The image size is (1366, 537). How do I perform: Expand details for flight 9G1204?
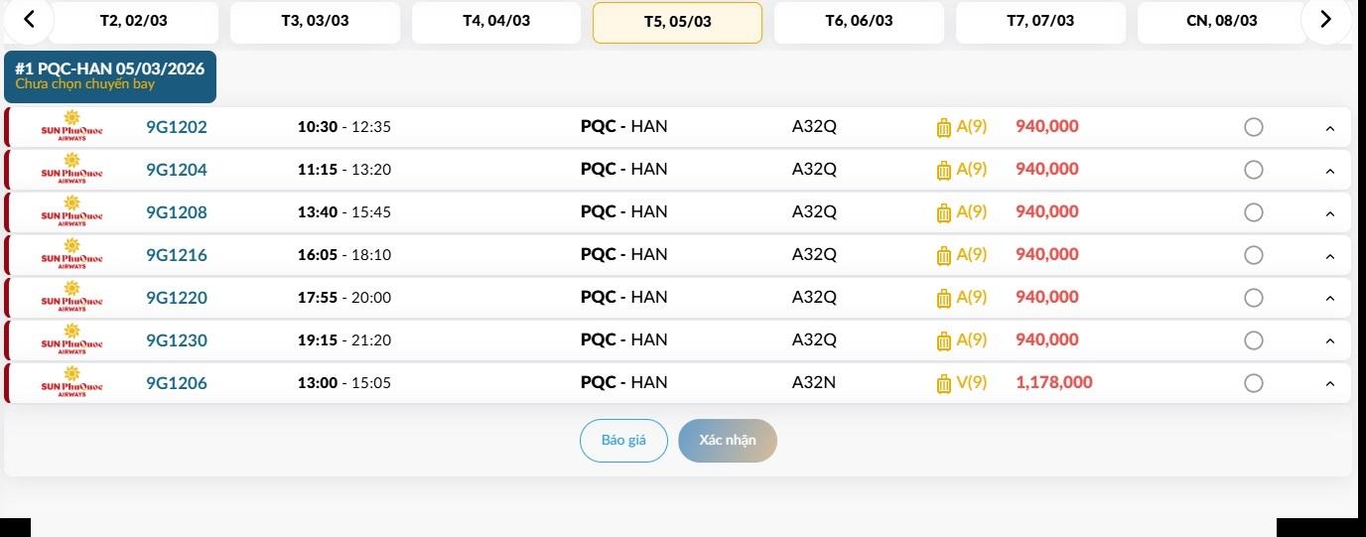1330,171
